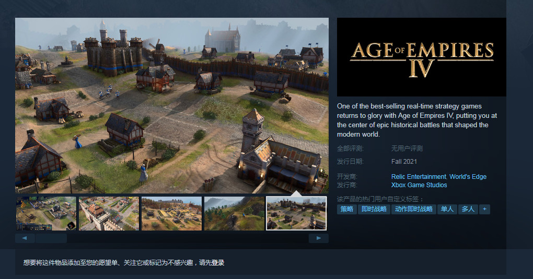Open the World's Edge developer link

468,176
